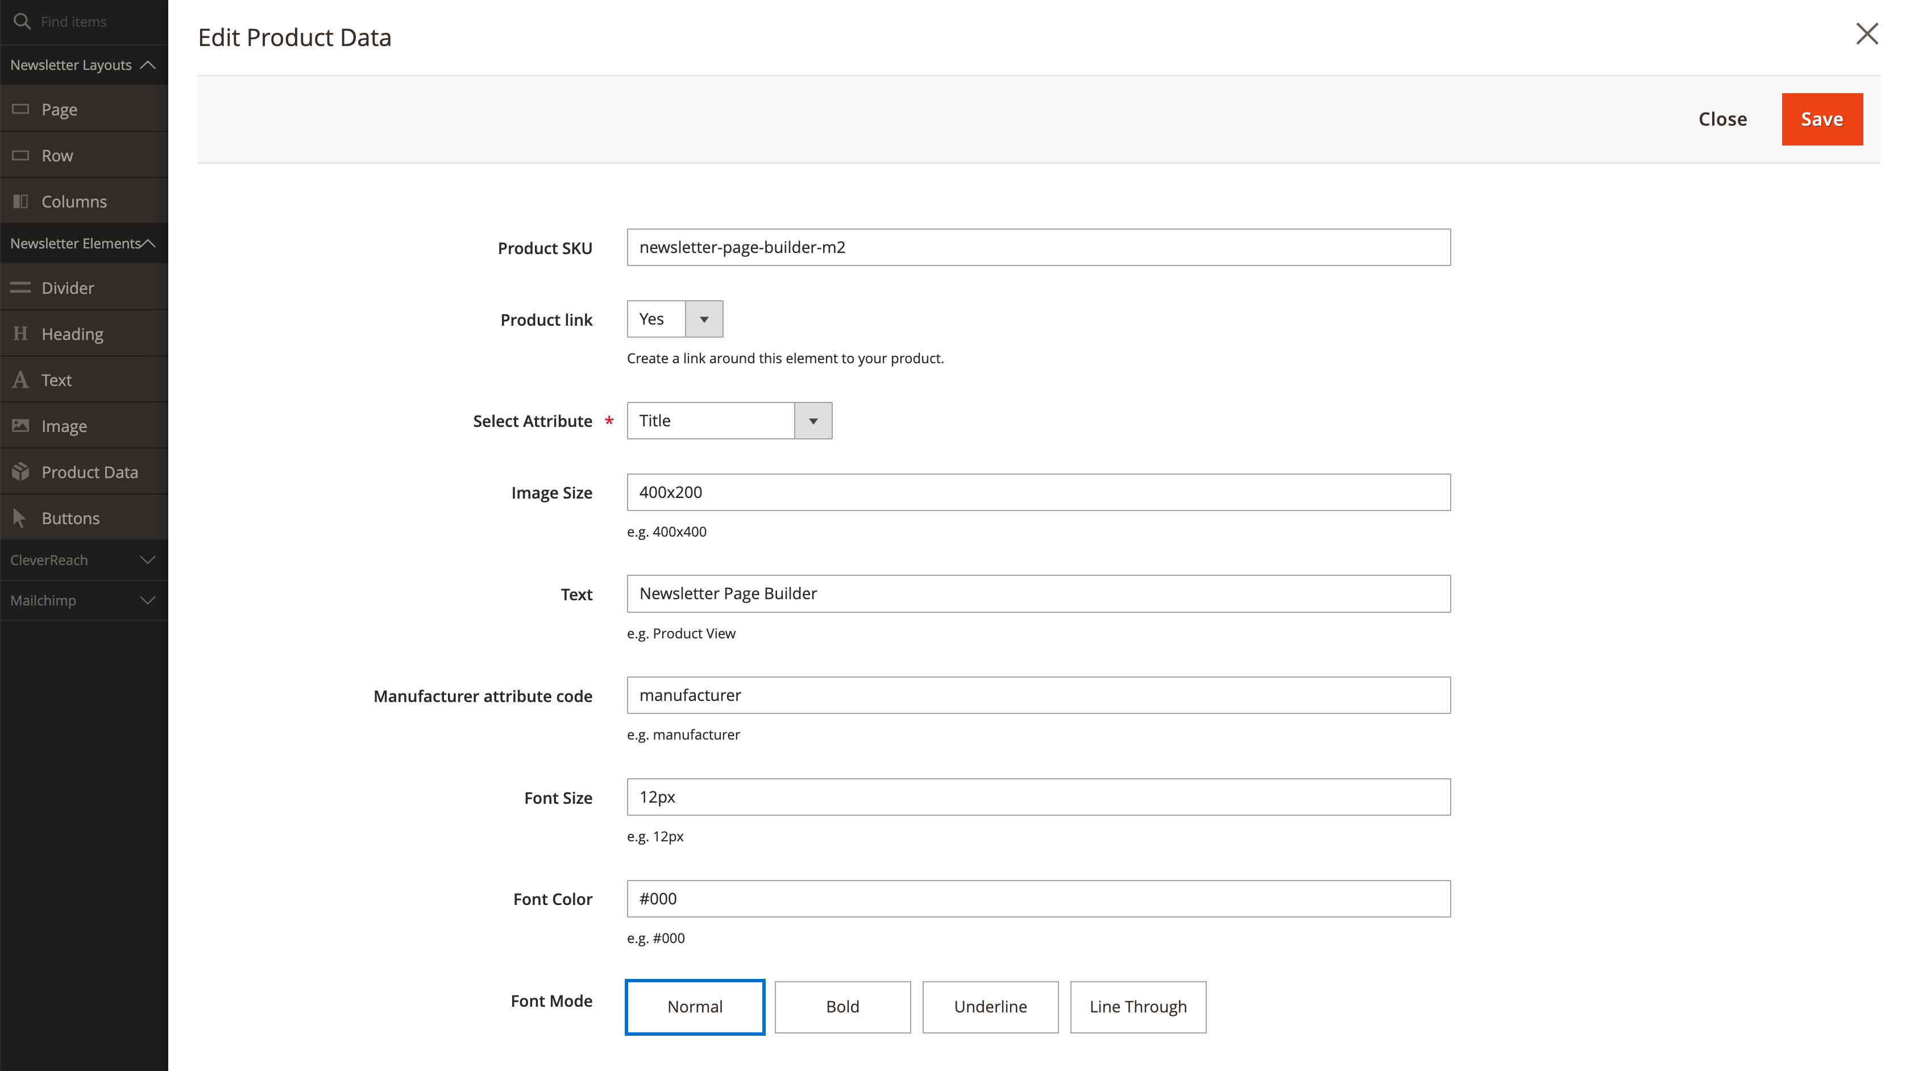
Task: Select the Page layout icon
Action: pyautogui.click(x=21, y=109)
